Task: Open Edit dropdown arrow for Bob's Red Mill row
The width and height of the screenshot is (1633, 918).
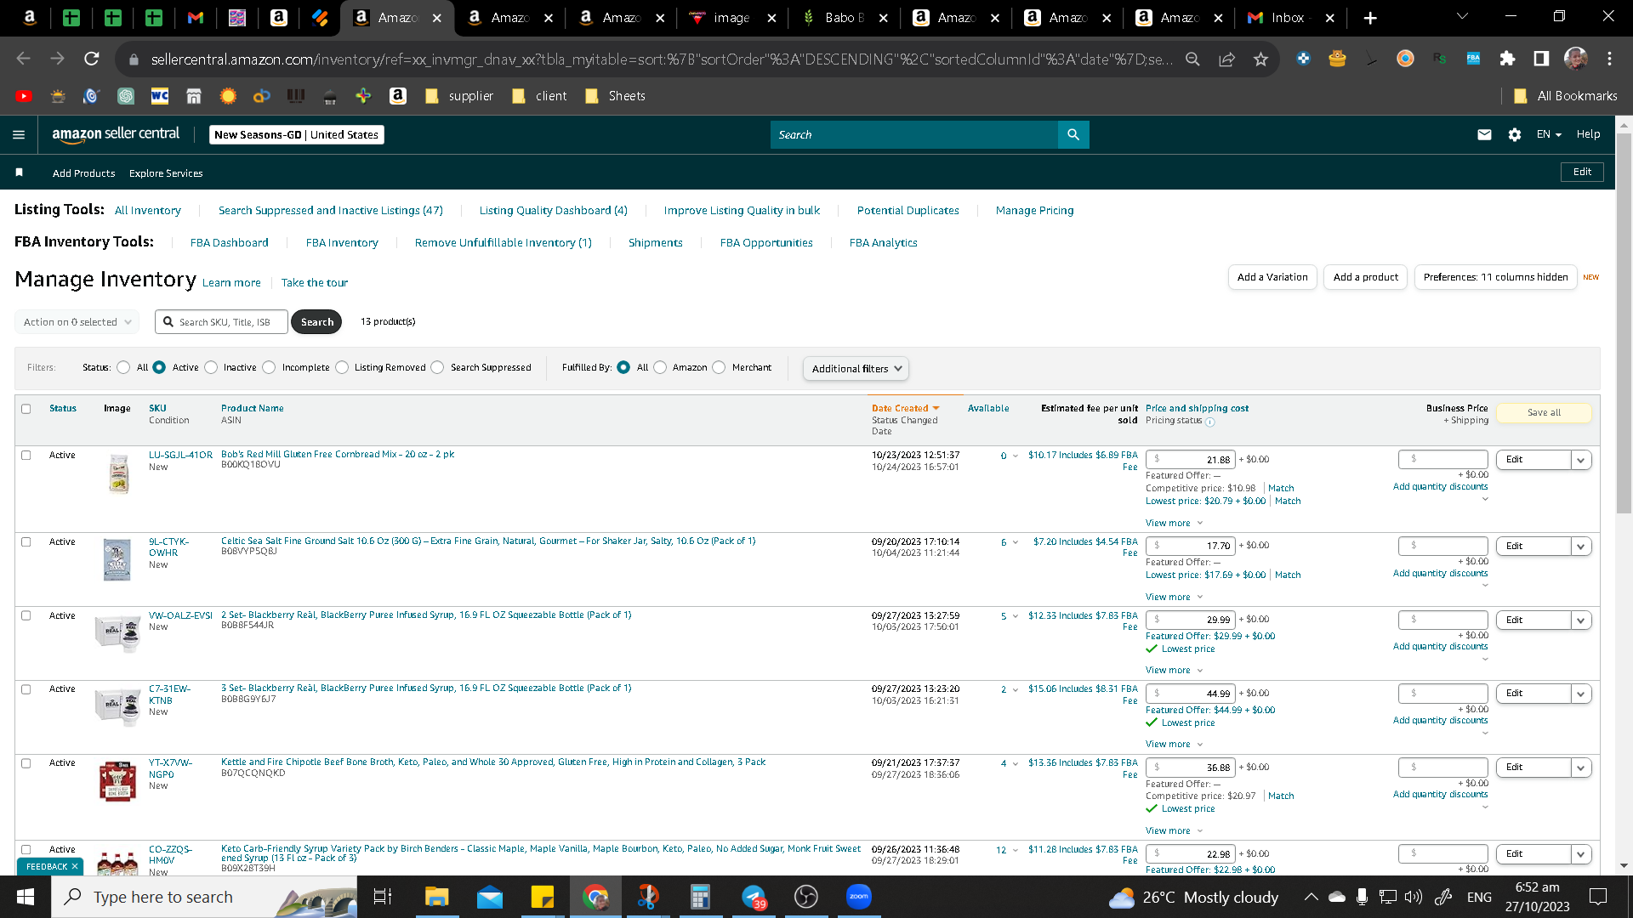Action: click(1581, 460)
